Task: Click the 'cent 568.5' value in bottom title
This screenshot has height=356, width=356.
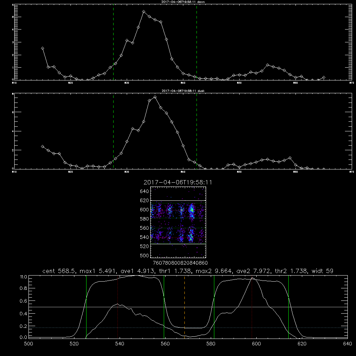Action: click(x=59, y=271)
